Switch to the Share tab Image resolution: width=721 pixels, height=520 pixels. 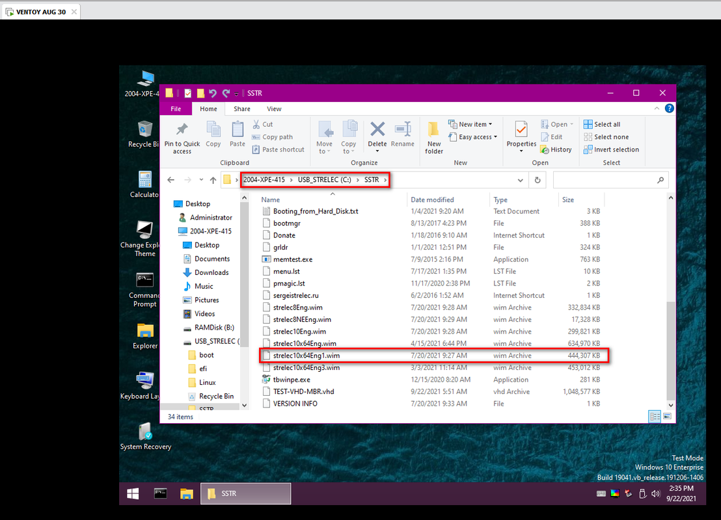242,109
